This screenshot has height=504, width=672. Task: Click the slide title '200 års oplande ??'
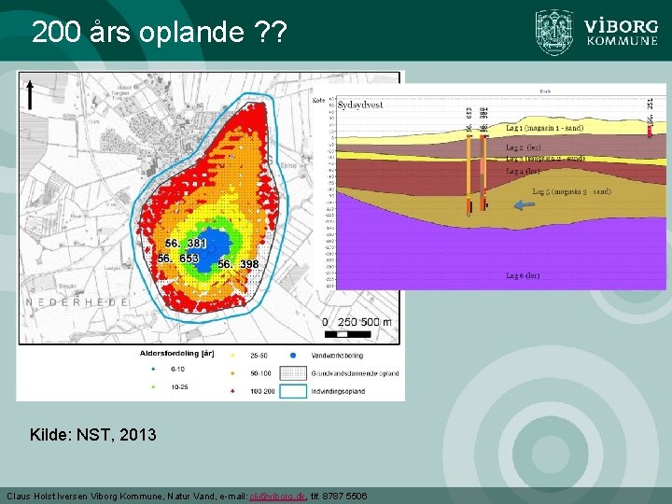[x=159, y=32]
